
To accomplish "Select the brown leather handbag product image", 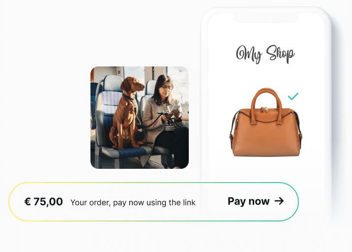I will point(265,123).
